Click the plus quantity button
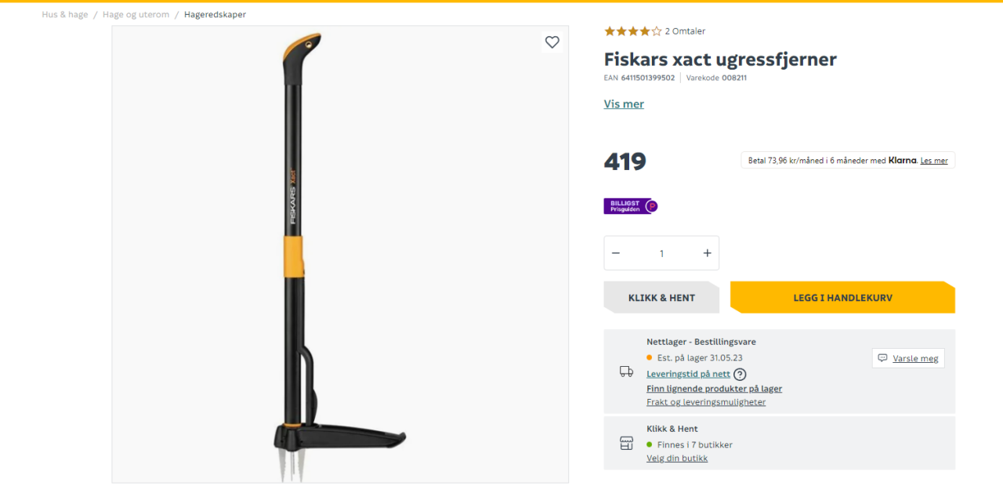The width and height of the screenshot is (1003, 504). [707, 253]
